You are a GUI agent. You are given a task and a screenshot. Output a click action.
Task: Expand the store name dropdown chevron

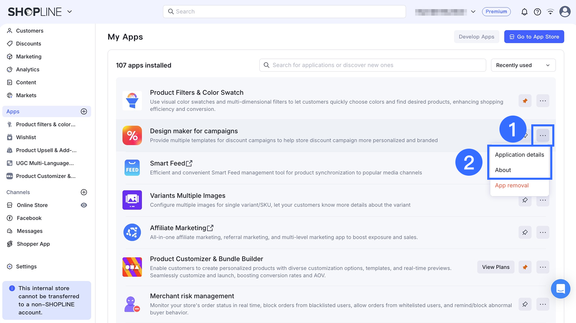tap(473, 12)
